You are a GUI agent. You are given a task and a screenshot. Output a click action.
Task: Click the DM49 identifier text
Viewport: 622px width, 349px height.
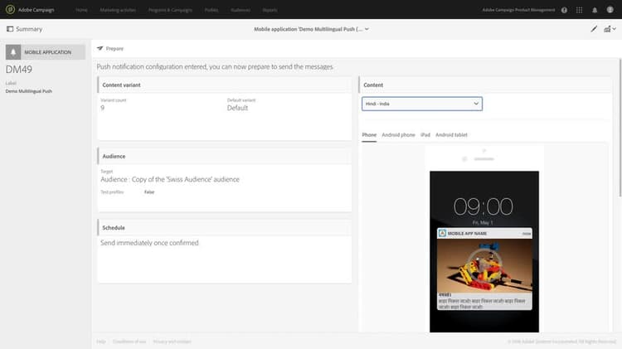pyautogui.click(x=18, y=70)
